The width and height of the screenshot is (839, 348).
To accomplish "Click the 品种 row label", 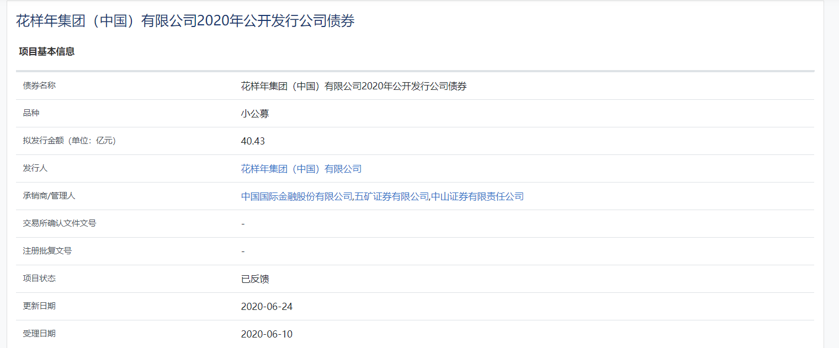I will [29, 113].
